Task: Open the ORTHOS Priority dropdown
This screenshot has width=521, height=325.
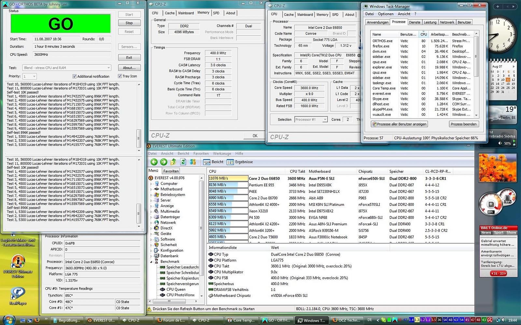Action: click(x=29, y=76)
